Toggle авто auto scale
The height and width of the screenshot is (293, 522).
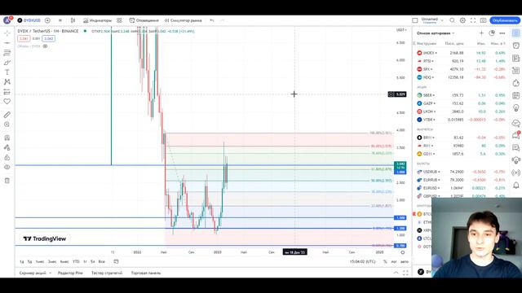pos(405,262)
